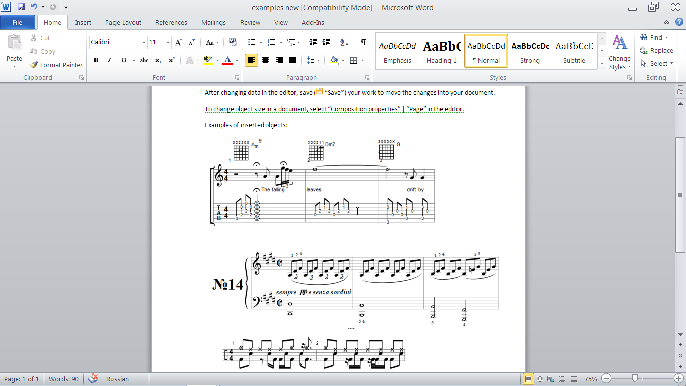The height and width of the screenshot is (386, 686).
Task: Enable subscript formatting
Action: (x=157, y=60)
